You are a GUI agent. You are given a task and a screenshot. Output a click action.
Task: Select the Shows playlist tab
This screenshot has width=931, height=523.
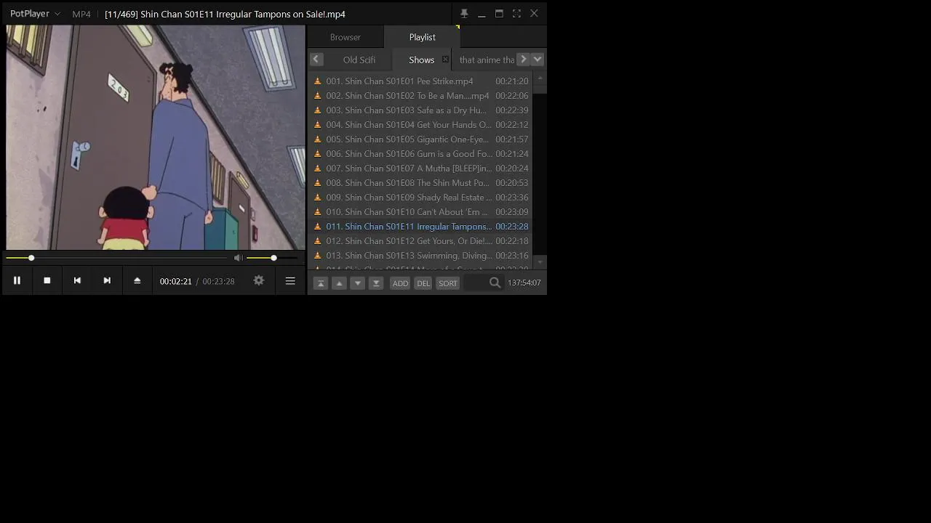point(421,60)
